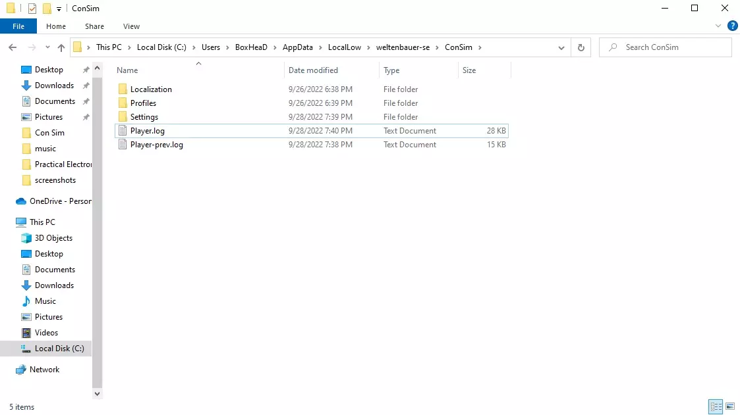Switch to large icons view in status bar
Screen dimensions: 740x415
pyautogui.click(x=730, y=406)
